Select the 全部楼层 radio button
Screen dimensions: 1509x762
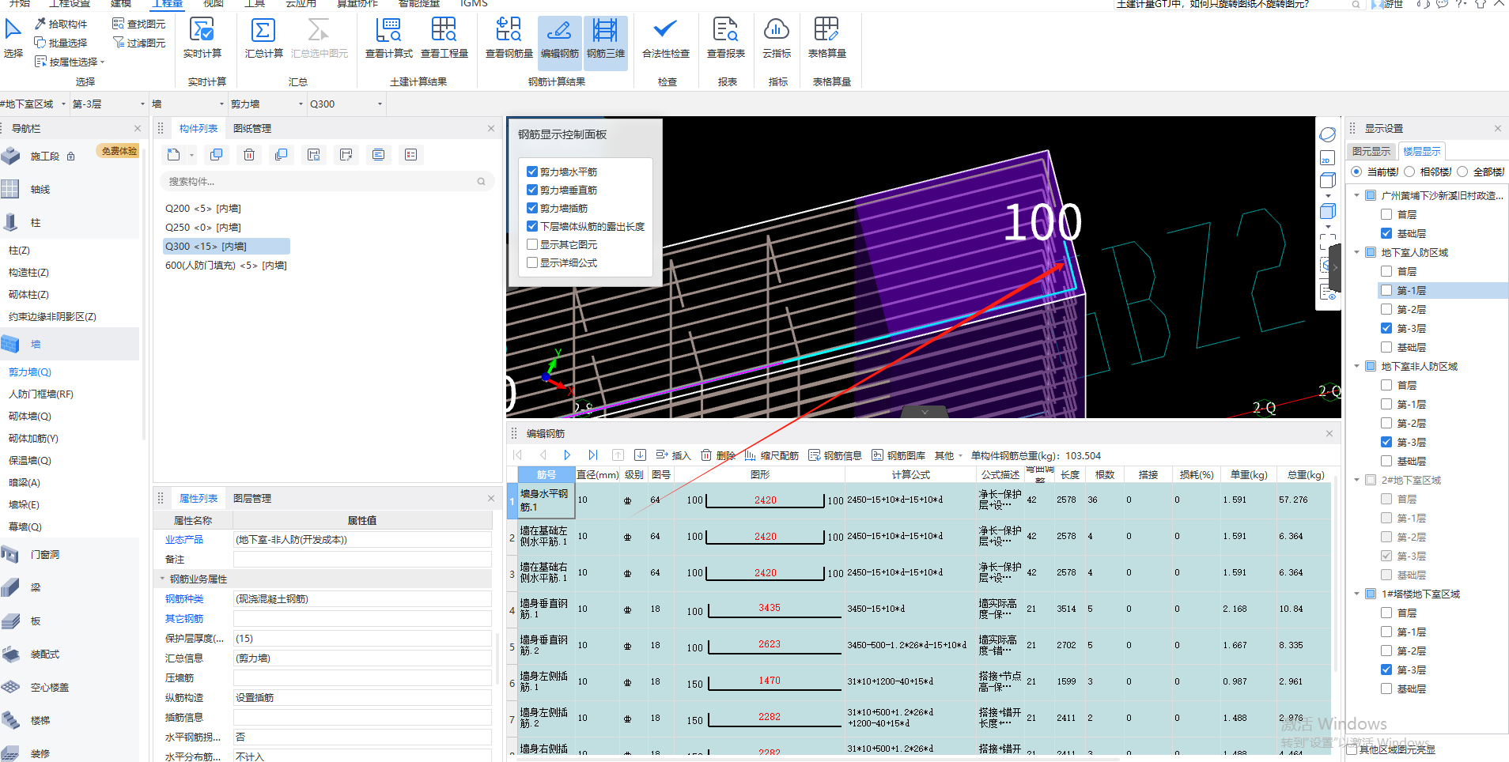tap(1462, 172)
